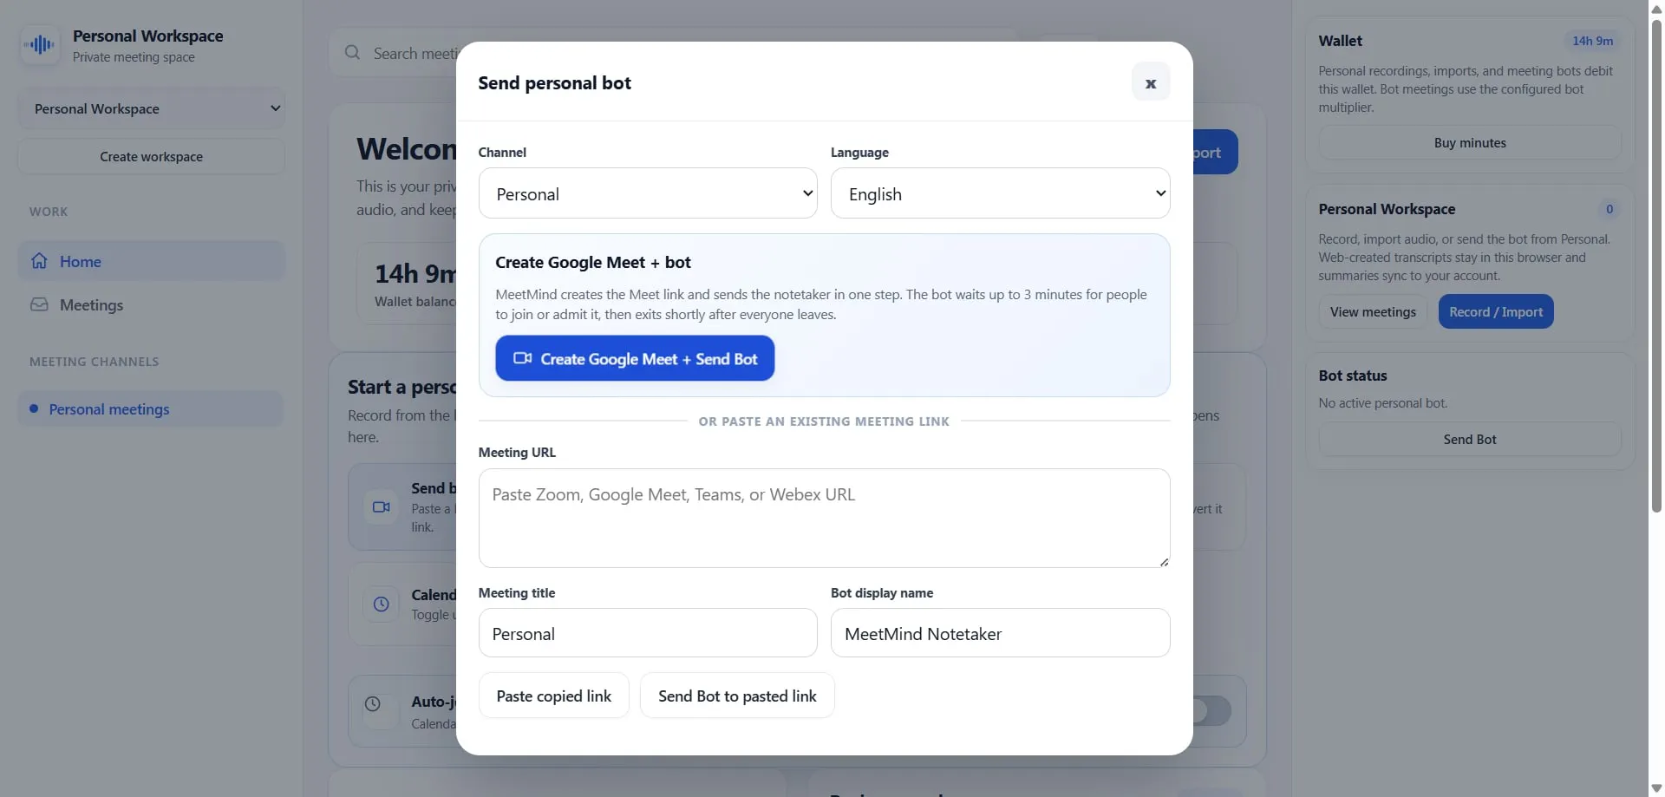This screenshot has height=797, width=1665.
Task: Open the Channel dropdown set to Personal
Action: coord(648,193)
